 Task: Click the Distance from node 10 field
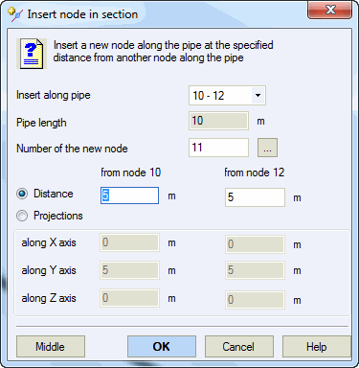point(129,195)
